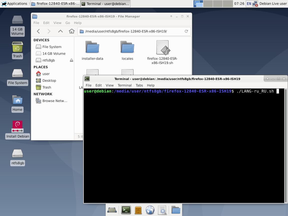Open Terminal window menu icon in titlebar
This screenshot has width=288, height=216.
87,79
